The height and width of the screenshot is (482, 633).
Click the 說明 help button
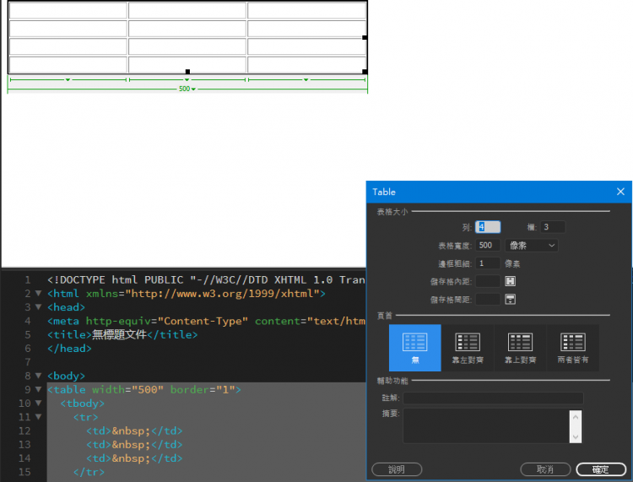(x=396, y=469)
